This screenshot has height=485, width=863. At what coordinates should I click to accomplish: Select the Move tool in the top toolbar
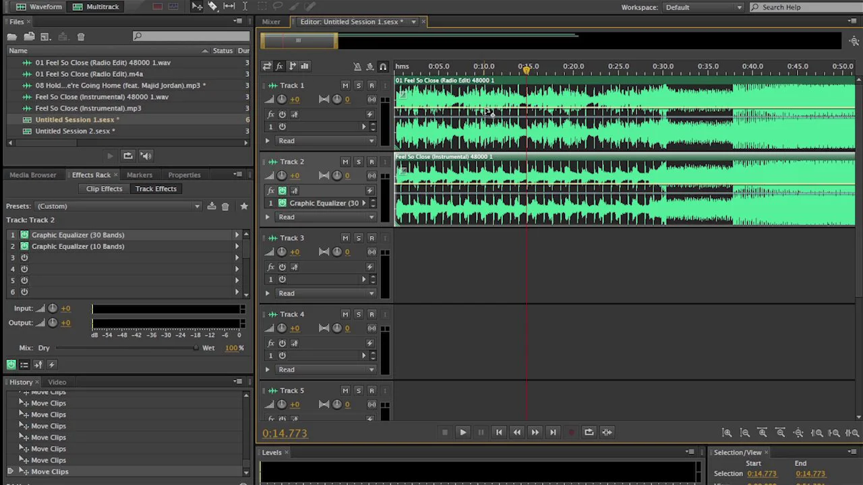click(x=198, y=7)
